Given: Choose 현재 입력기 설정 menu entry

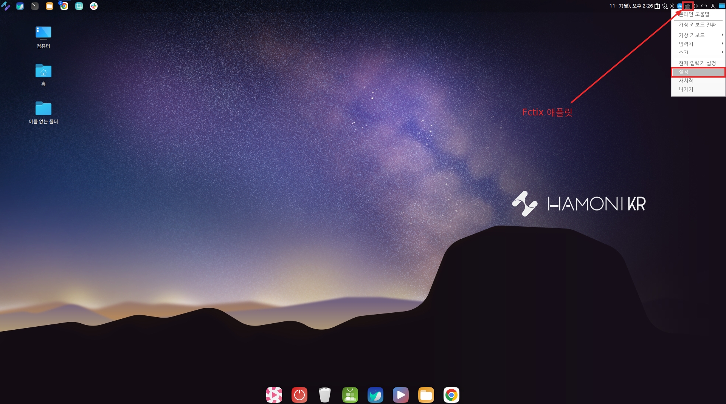Looking at the screenshot, I should [x=697, y=63].
